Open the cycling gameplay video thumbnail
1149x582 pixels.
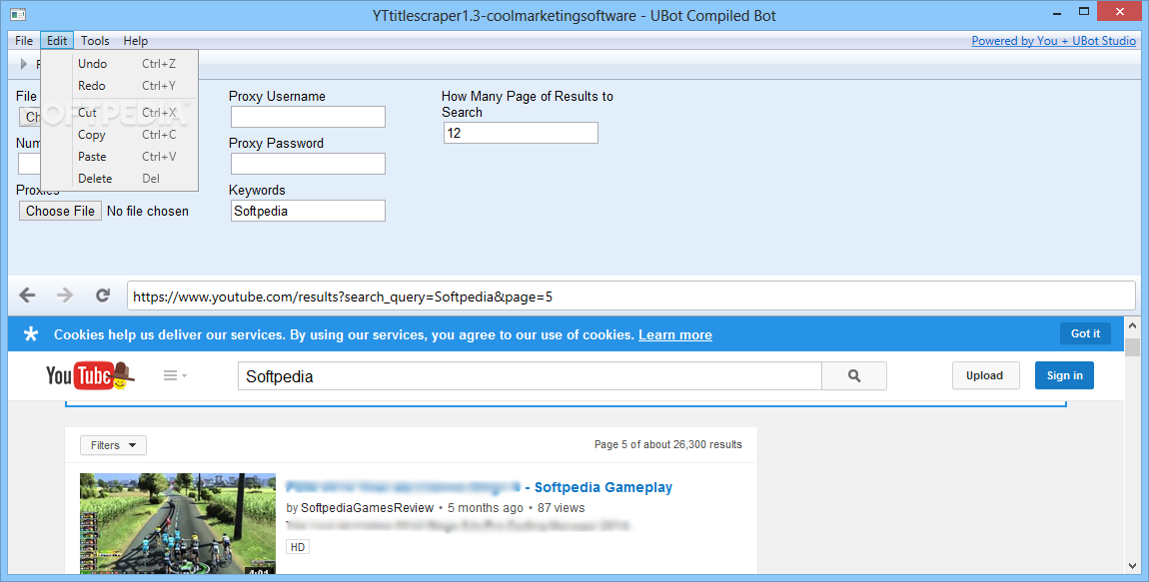(x=178, y=523)
